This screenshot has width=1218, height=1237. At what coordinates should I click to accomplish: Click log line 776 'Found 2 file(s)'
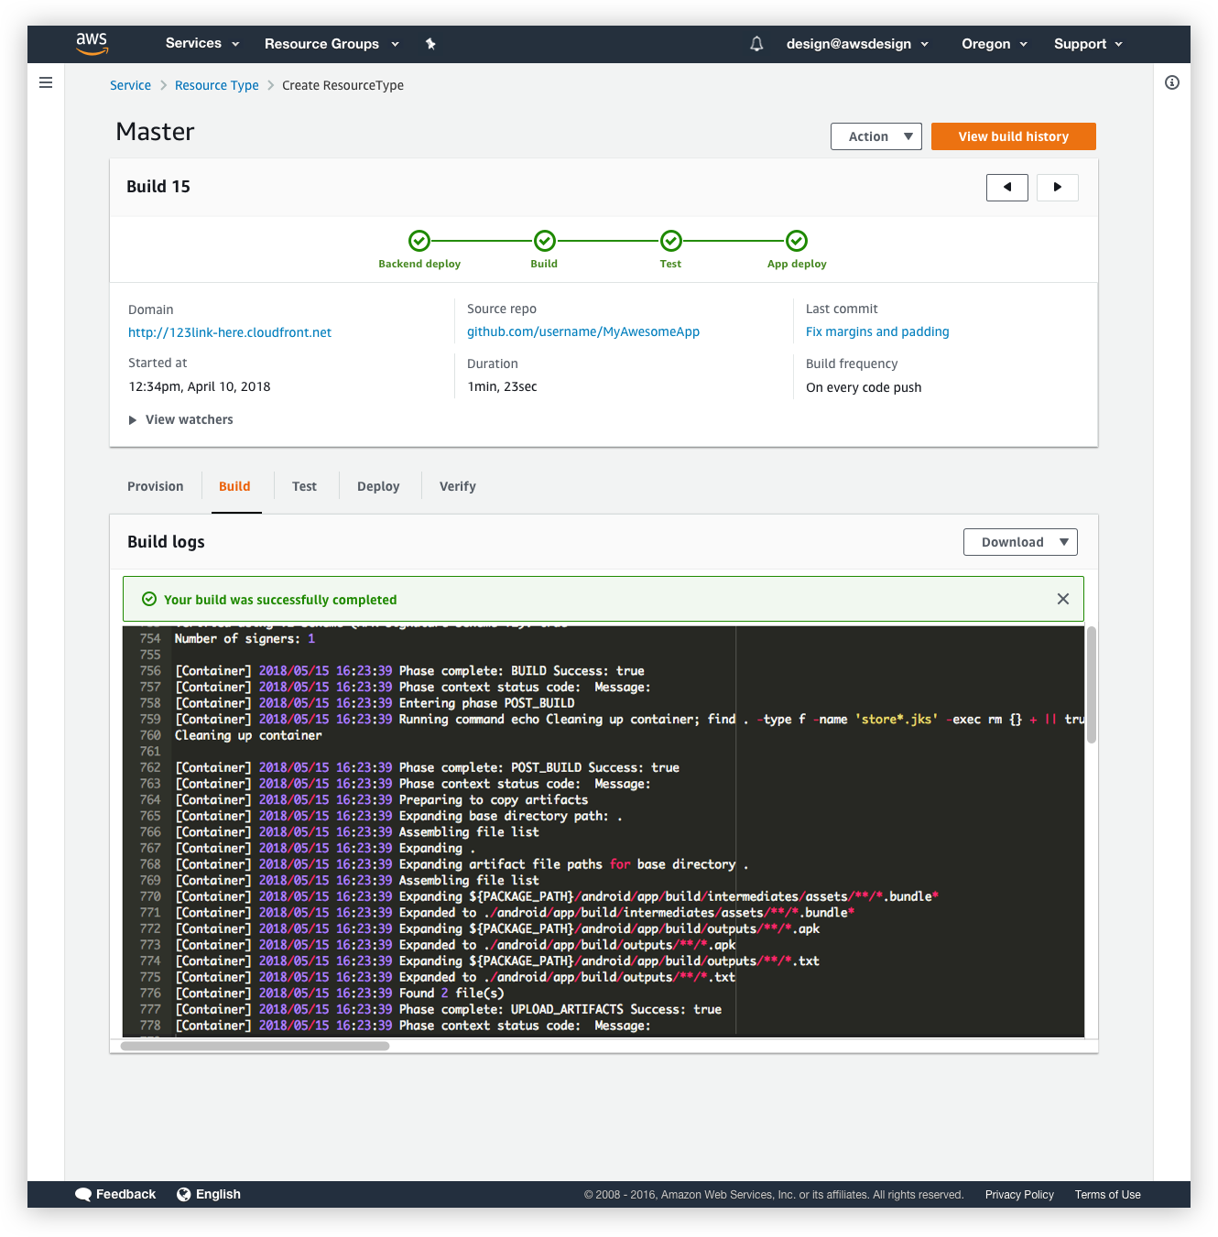pos(451,993)
